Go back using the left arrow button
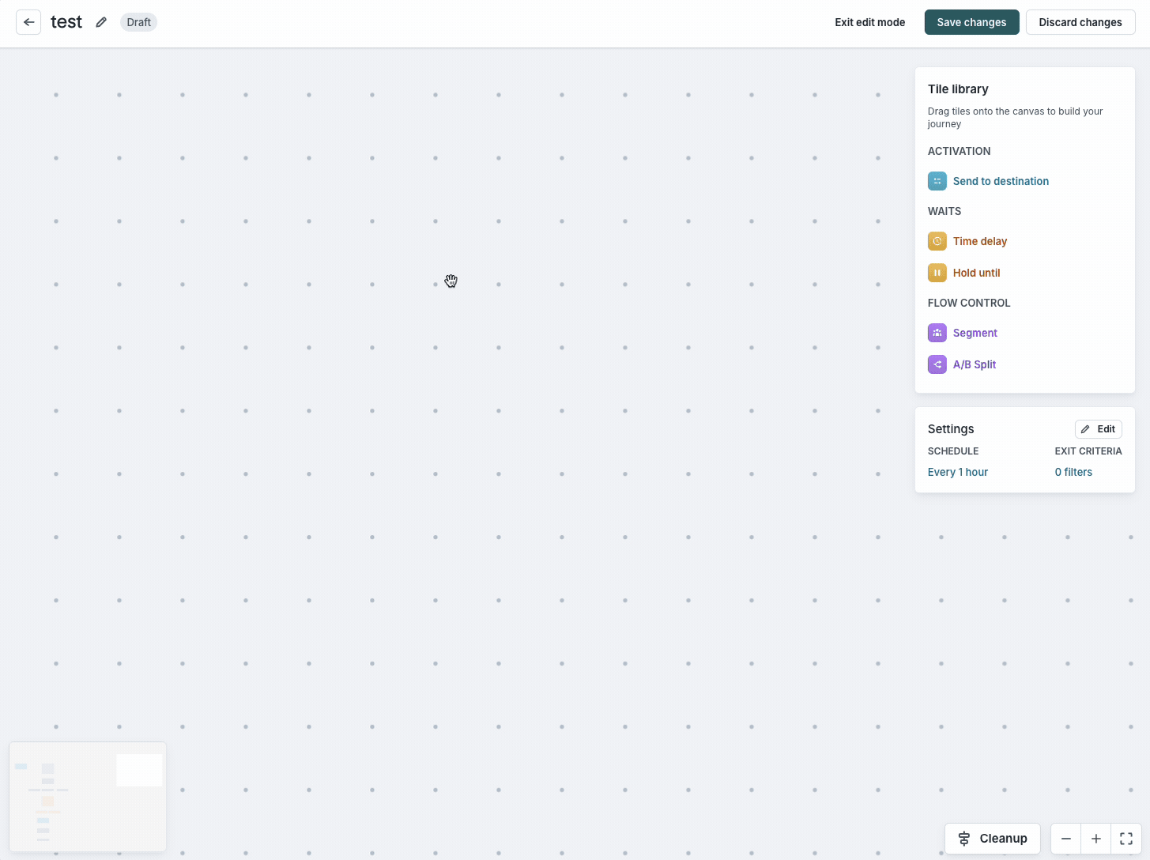This screenshot has width=1150, height=860. (28, 22)
